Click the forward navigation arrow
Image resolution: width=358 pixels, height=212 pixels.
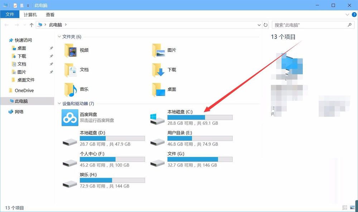(x=17, y=25)
